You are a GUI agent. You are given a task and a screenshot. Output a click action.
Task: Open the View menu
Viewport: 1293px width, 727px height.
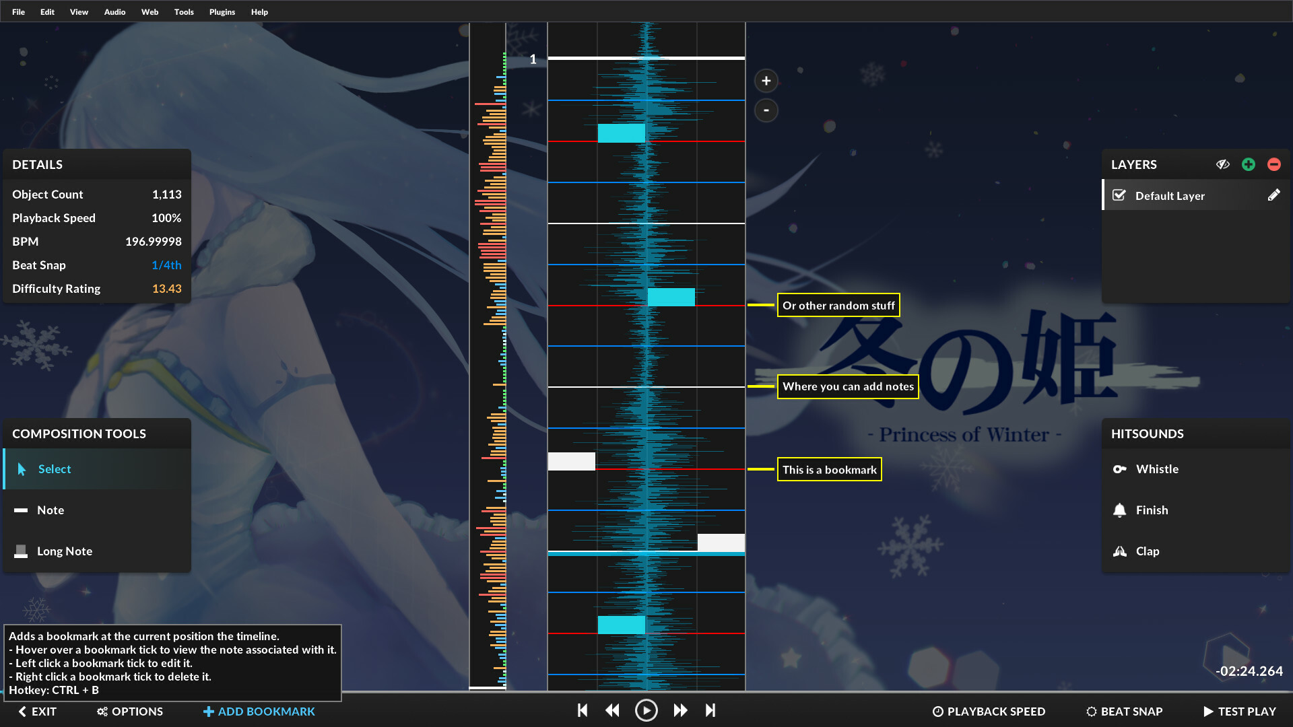[79, 12]
